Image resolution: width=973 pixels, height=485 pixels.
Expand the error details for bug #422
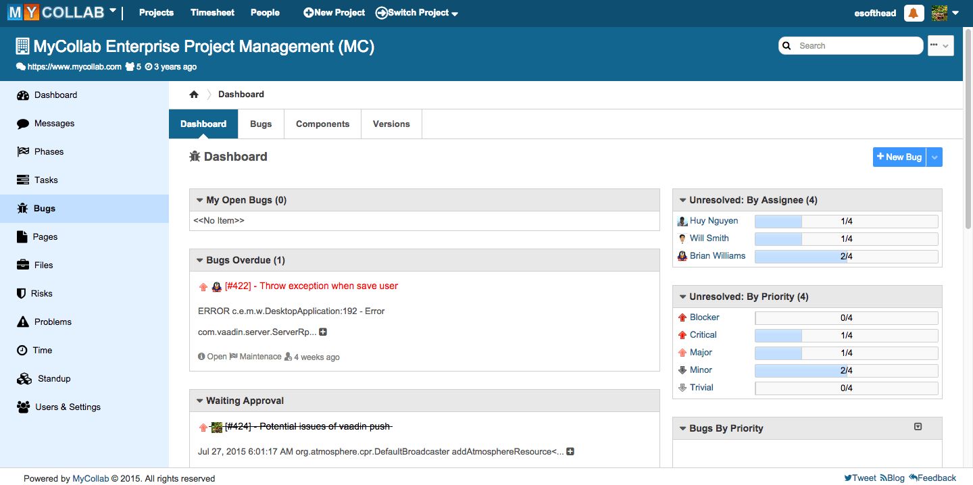point(322,332)
